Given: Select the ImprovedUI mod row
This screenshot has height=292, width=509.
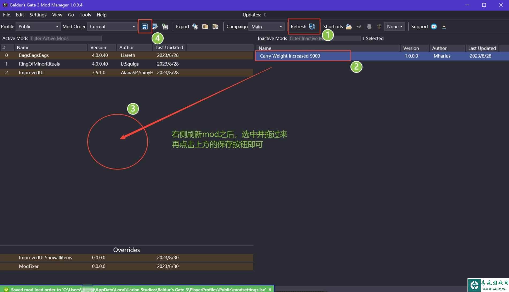Looking at the screenshot, I should 127,73.
